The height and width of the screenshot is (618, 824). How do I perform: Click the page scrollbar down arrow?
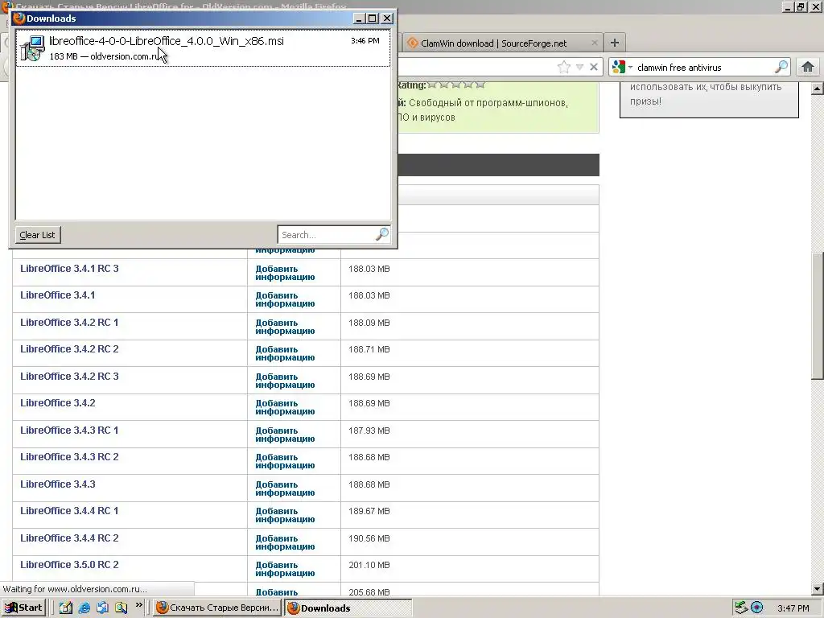coord(818,589)
